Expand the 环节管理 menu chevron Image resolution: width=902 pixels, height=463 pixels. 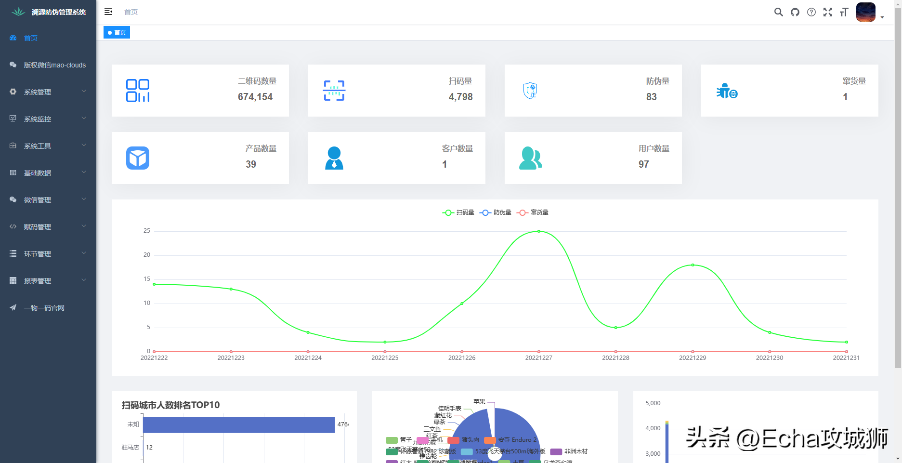pyautogui.click(x=84, y=253)
